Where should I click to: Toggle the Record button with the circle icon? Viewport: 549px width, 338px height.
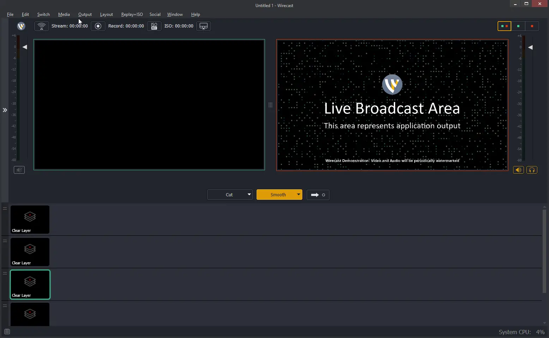[x=98, y=26]
